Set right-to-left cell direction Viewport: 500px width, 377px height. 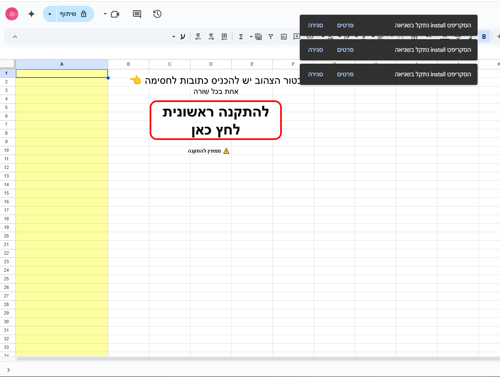(198, 37)
